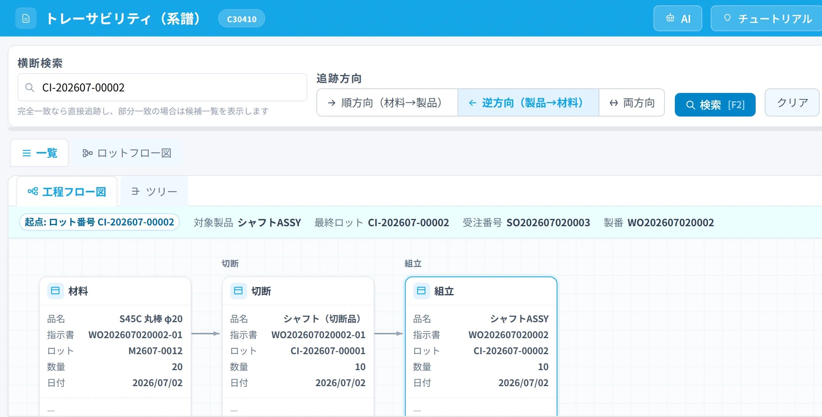This screenshot has height=417, width=822.
Task: Click the 起点: ロット番号 CI-202607-00002 chip
Action: (100, 222)
